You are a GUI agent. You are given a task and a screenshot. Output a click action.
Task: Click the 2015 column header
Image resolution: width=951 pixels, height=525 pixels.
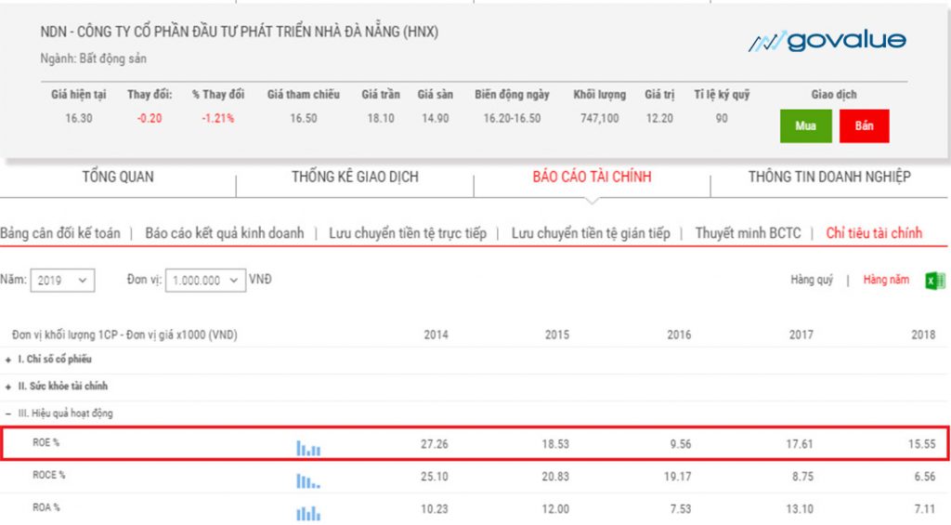click(x=557, y=335)
